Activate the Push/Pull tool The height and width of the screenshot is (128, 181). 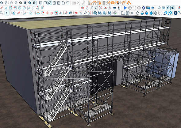tap(38, 13)
